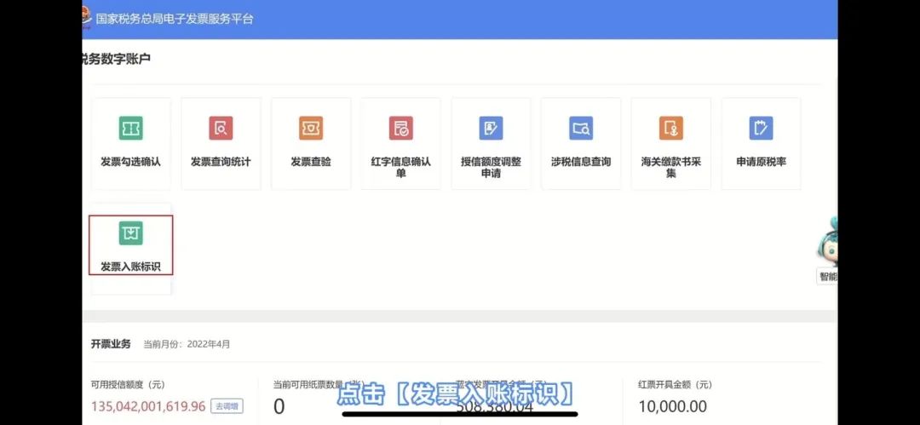Click the tax bureau emblem logo
Screen dimensions: 920x425
[x=86, y=18]
